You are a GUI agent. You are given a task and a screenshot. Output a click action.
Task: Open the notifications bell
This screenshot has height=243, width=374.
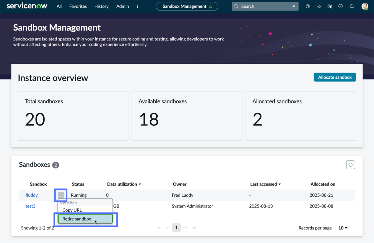point(352,6)
